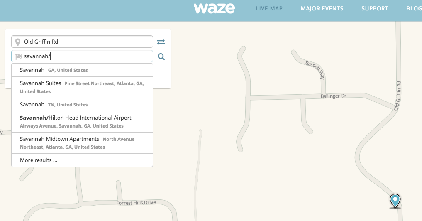Image resolution: width=422 pixels, height=221 pixels.
Task: Click the checkered flag destination icon
Action: point(19,56)
